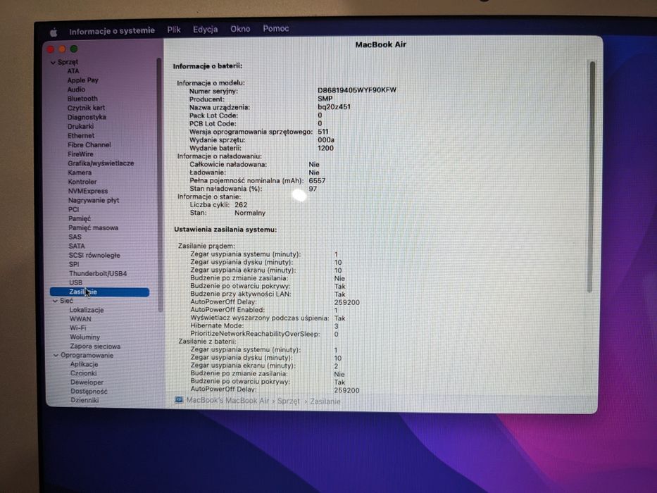The width and height of the screenshot is (657, 493).
Task: Select the highlighted Zasilanie row
Action: 100,292
